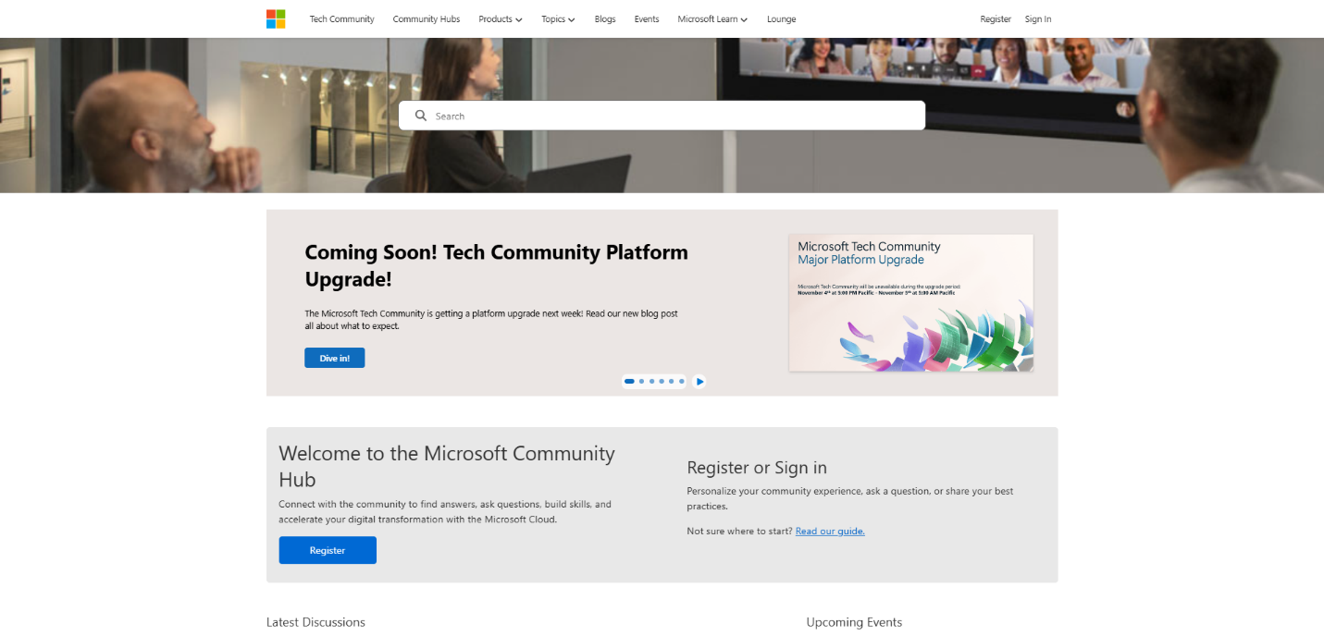Open the Microsoft Learn dropdown
Image resolution: width=1324 pixels, height=636 pixels.
tap(711, 18)
